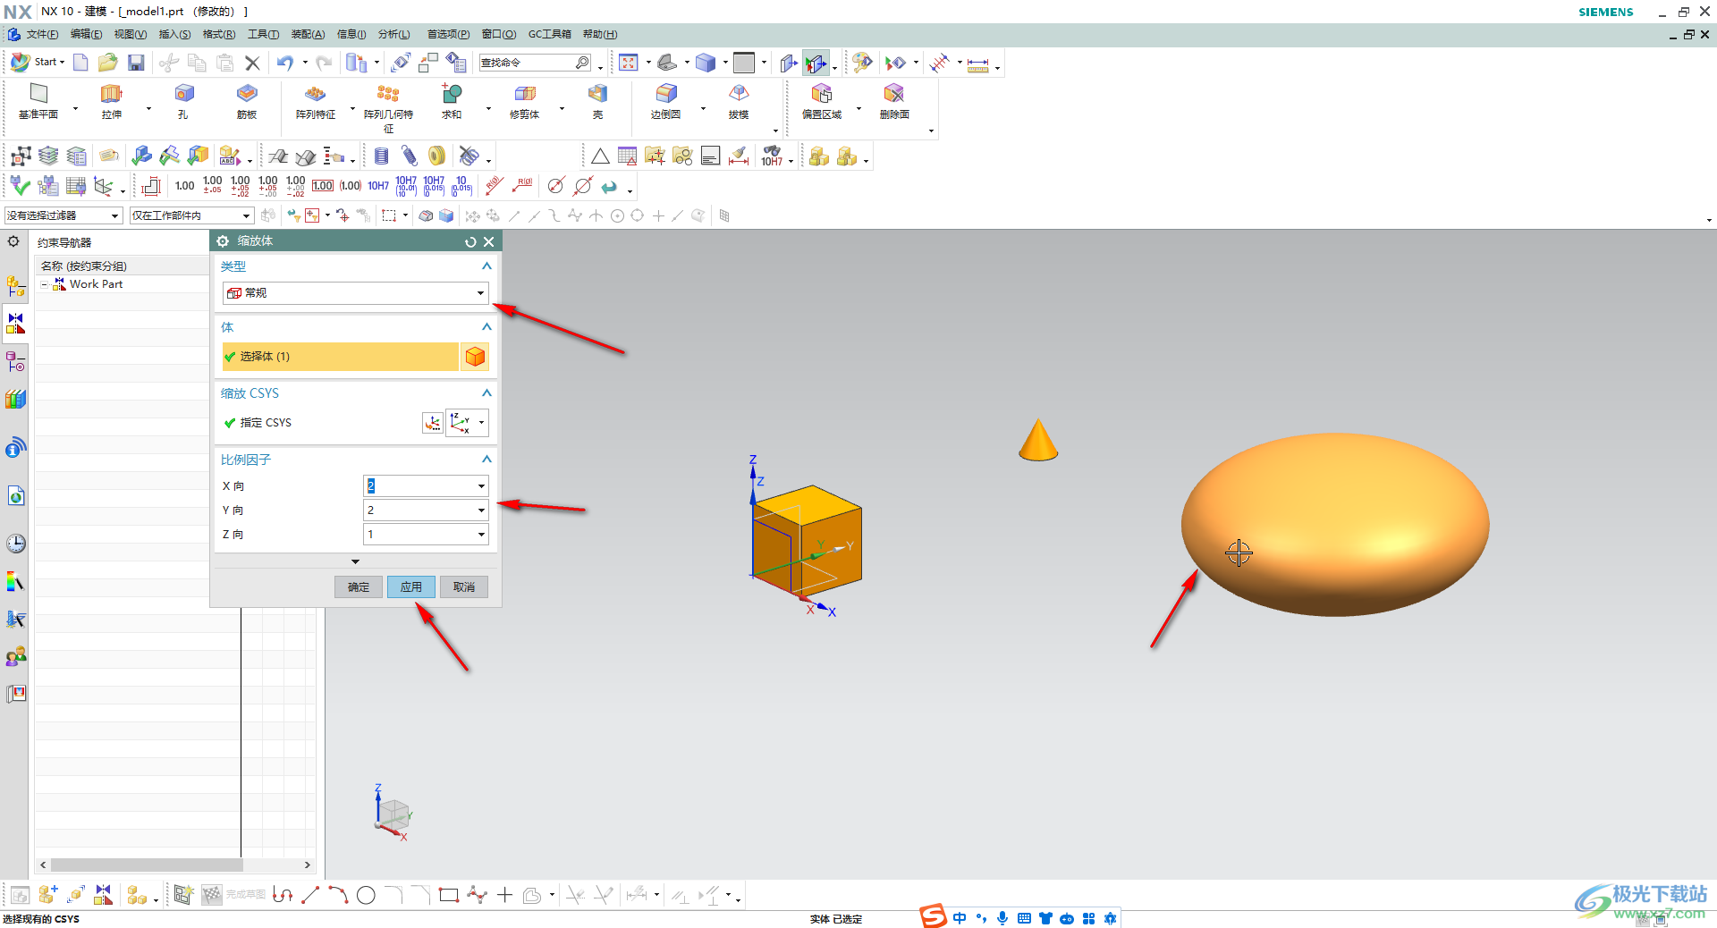Select the 基准平面 datum plane tool
Image resolution: width=1717 pixels, height=928 pixels.
click(x=38, y=101)
